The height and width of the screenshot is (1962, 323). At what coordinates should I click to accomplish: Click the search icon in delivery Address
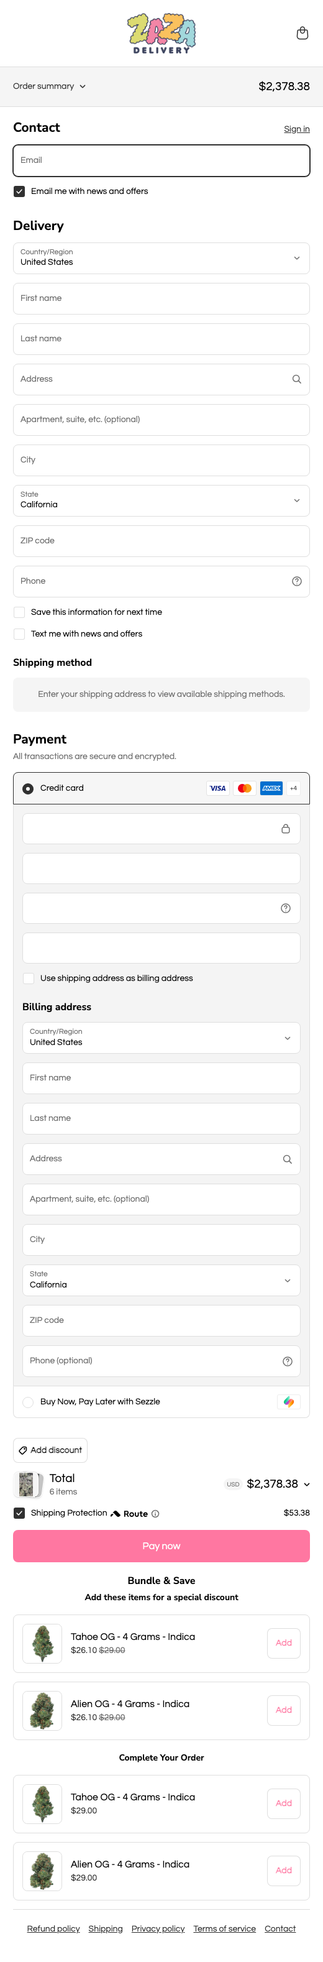click(x=296, y=379)
